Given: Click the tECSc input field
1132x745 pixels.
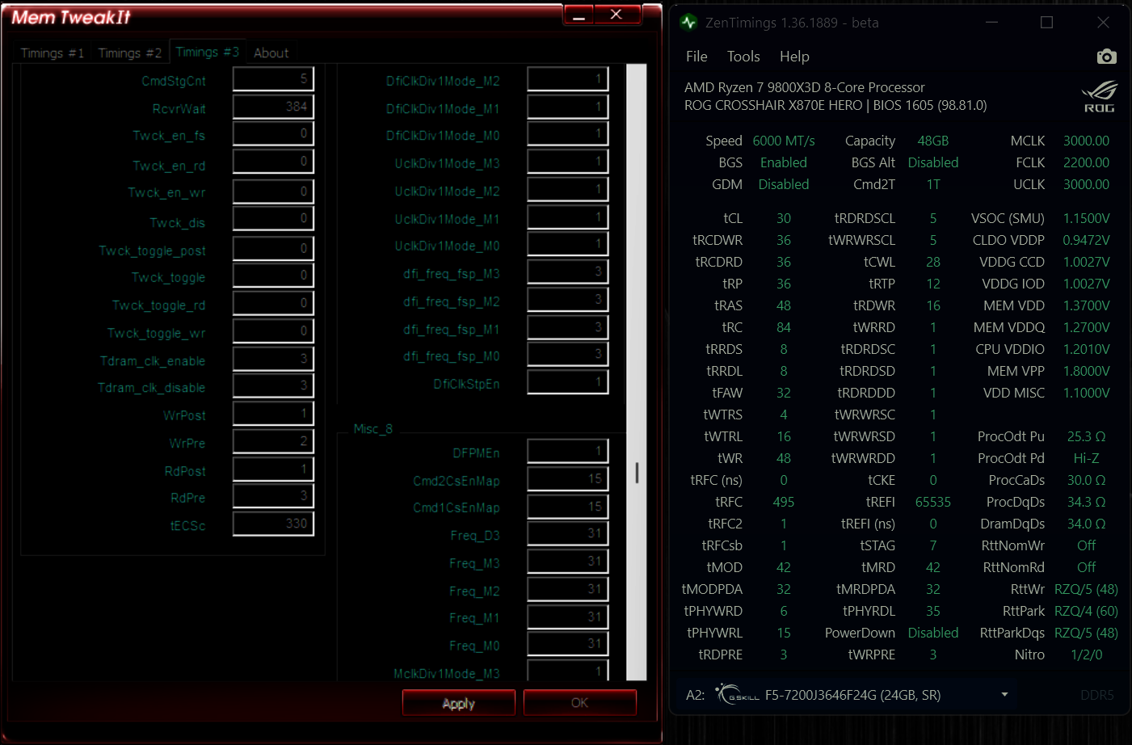Looking at the screenshot, I should click(x=273, y=524).
